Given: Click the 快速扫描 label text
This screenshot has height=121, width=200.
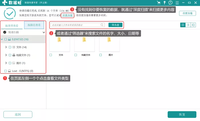Looking at the screenshot, I should (13, 32).
